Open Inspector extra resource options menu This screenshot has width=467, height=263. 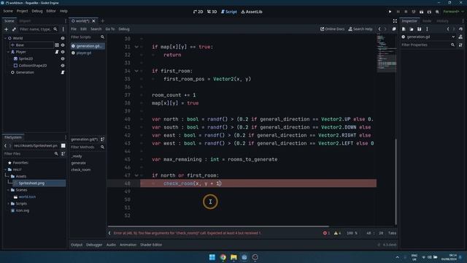[x=427, y=29]
